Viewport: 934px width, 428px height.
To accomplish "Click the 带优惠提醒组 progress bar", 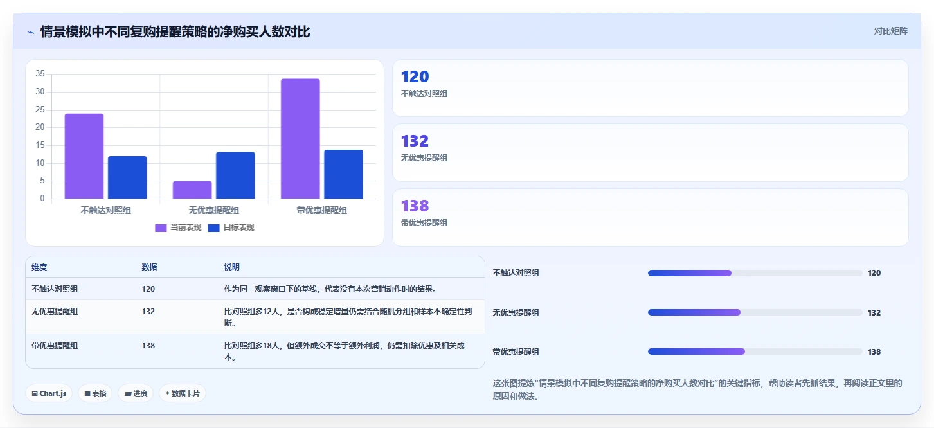I will [755, 352].
